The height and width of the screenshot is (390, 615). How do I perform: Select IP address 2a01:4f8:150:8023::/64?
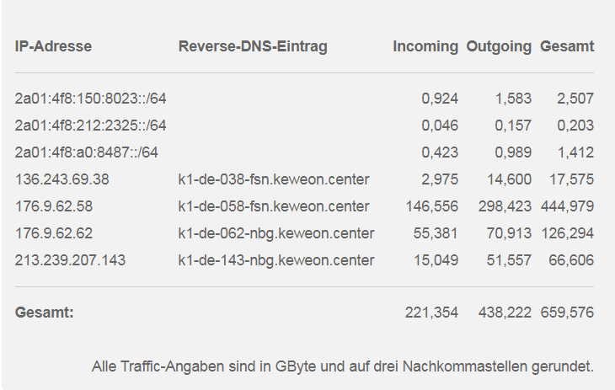point(91,99)
